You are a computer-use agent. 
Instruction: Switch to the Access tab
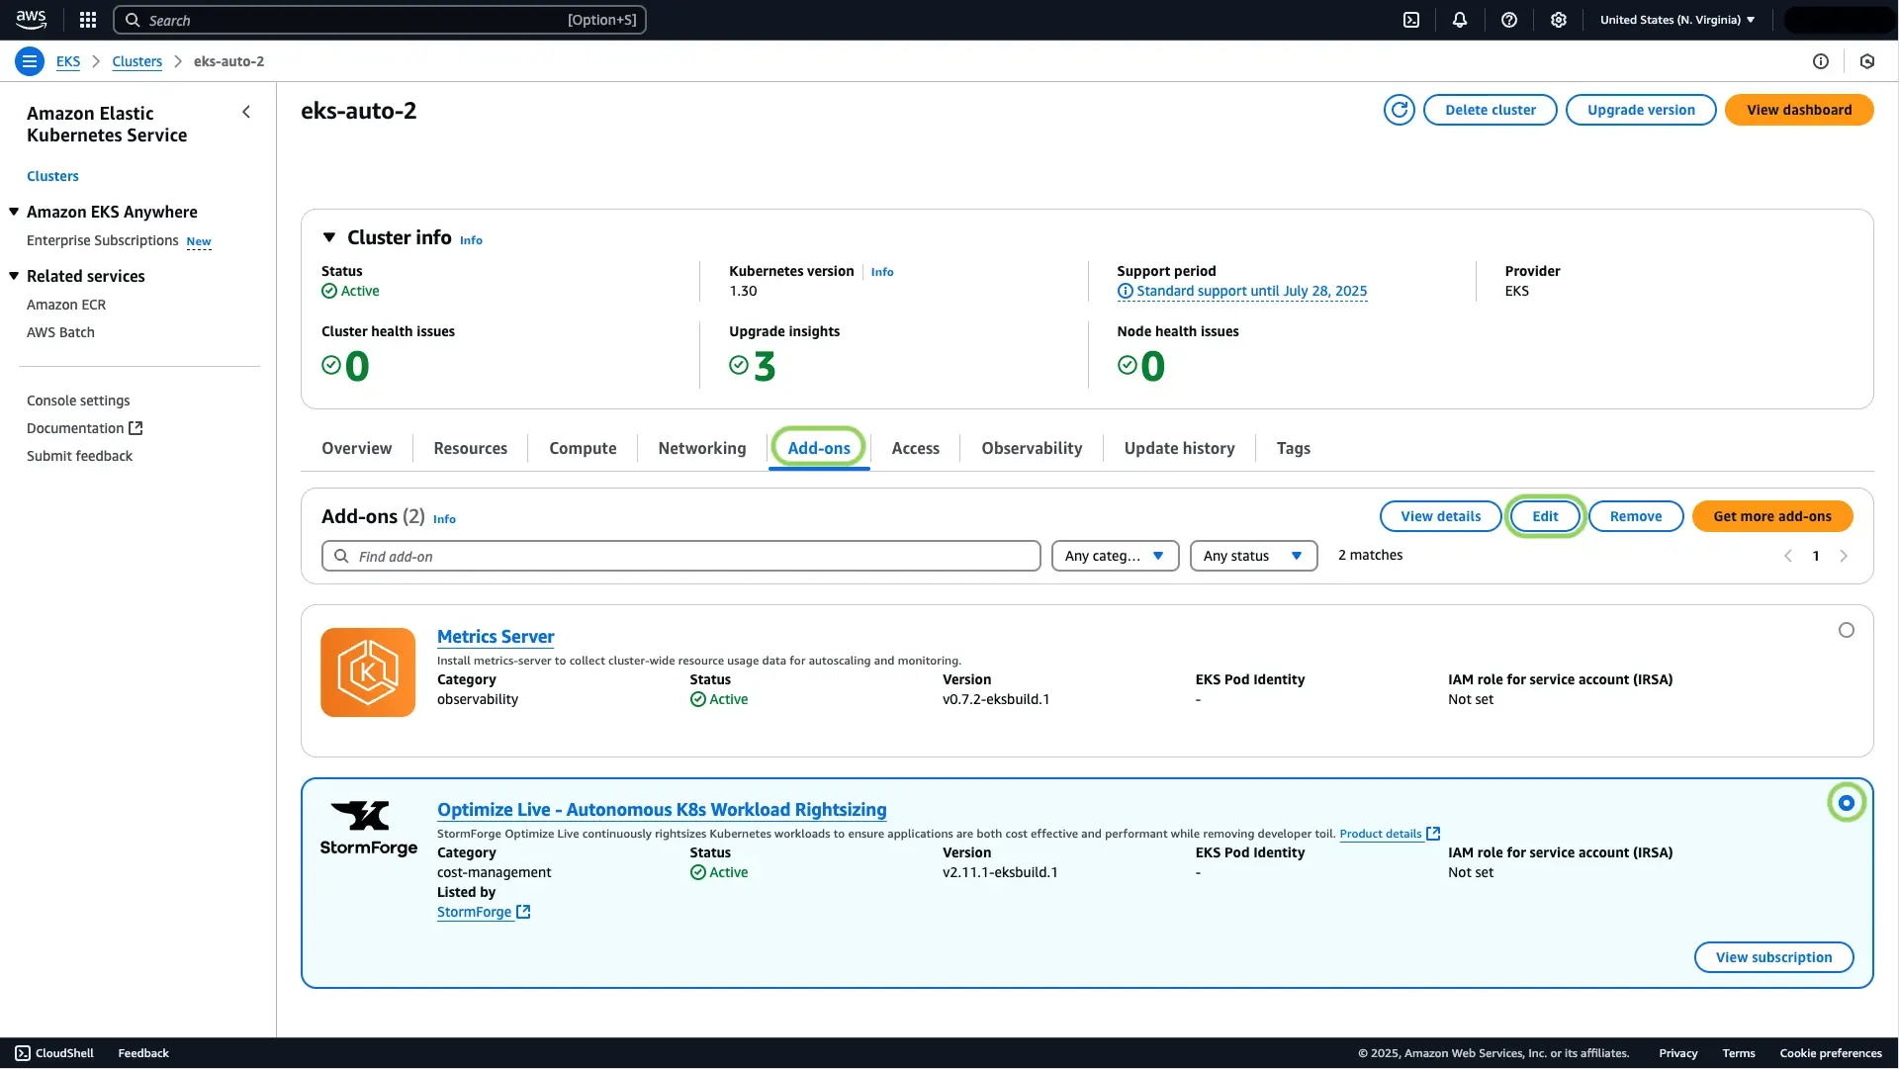click(915, 448)
